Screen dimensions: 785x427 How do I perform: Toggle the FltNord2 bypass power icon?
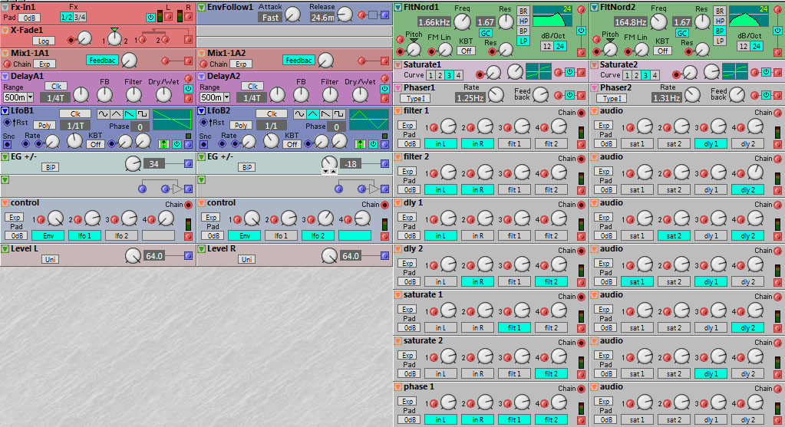point(777,31)
